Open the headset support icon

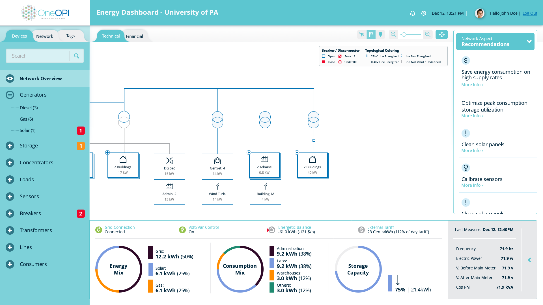[x=413, y=13]
